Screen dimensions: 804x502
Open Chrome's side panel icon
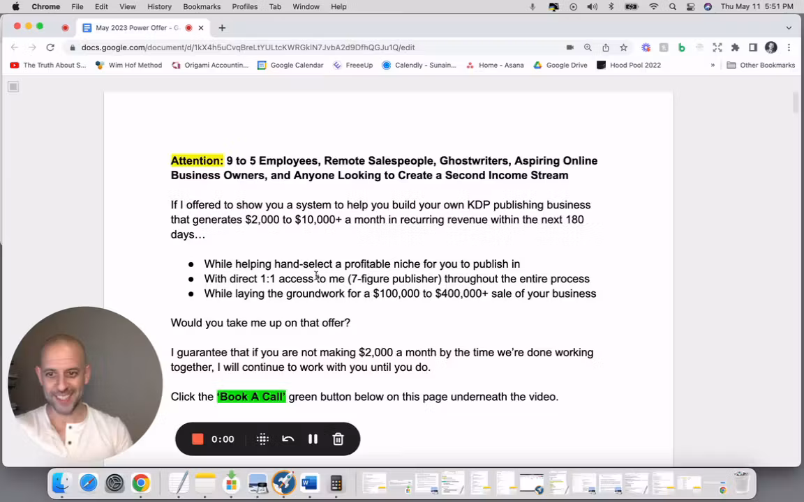point(753,47)
